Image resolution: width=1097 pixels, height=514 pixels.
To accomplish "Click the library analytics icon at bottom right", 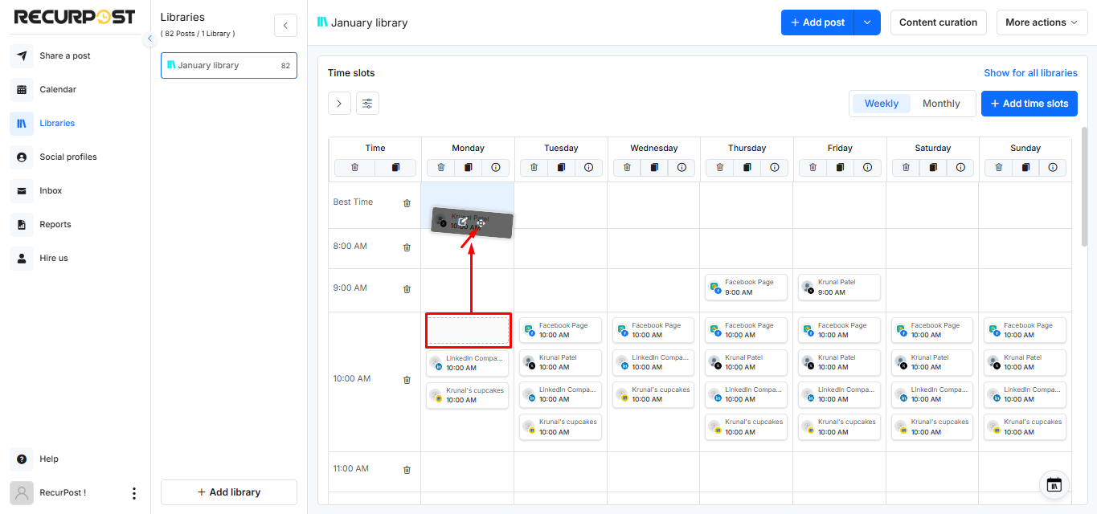I will point(1054,484).
